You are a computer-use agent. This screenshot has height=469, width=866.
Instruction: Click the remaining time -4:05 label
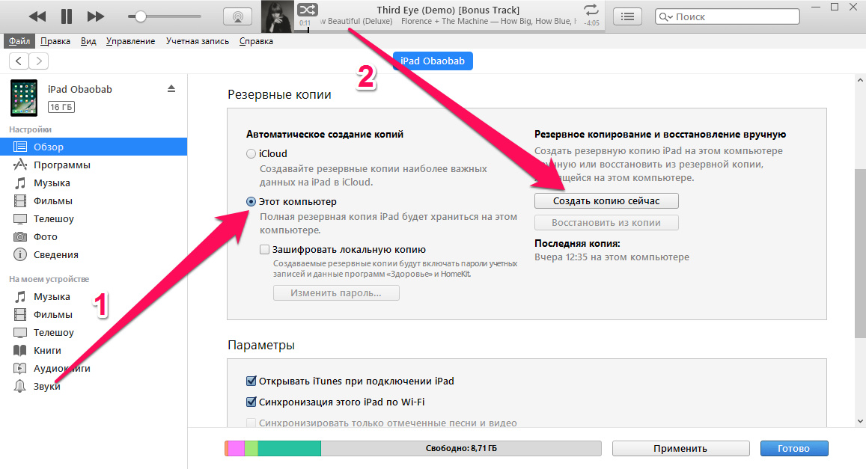tap(592, 23)
